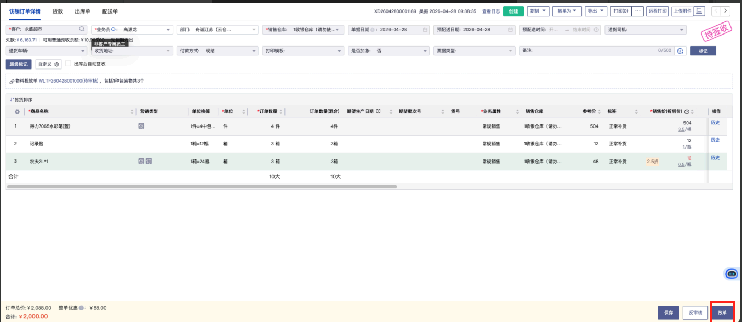Click 上传附件 button
The image size is (742, 322).
click(682, 11)
